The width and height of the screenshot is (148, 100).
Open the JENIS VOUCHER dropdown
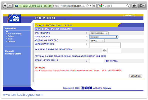tap(104, 37)
